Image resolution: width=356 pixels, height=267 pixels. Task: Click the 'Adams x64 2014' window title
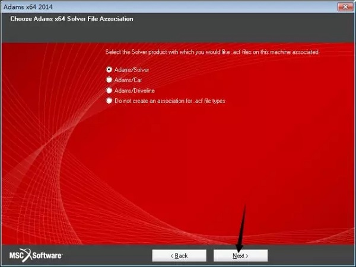click(x=28, y=7)
